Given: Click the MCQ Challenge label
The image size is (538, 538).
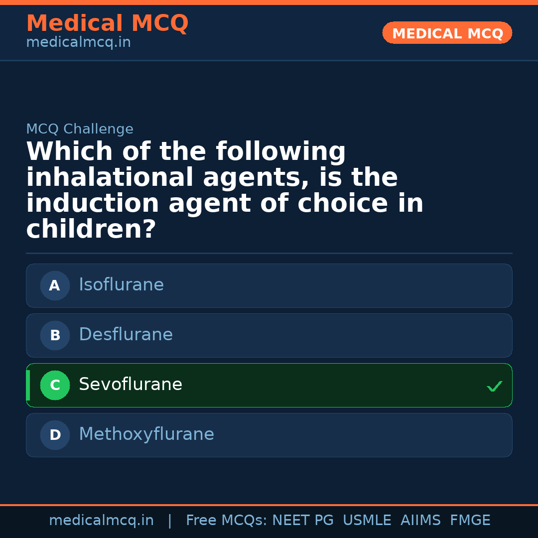Looking at the screenshot, I should [x=80, y=129].
